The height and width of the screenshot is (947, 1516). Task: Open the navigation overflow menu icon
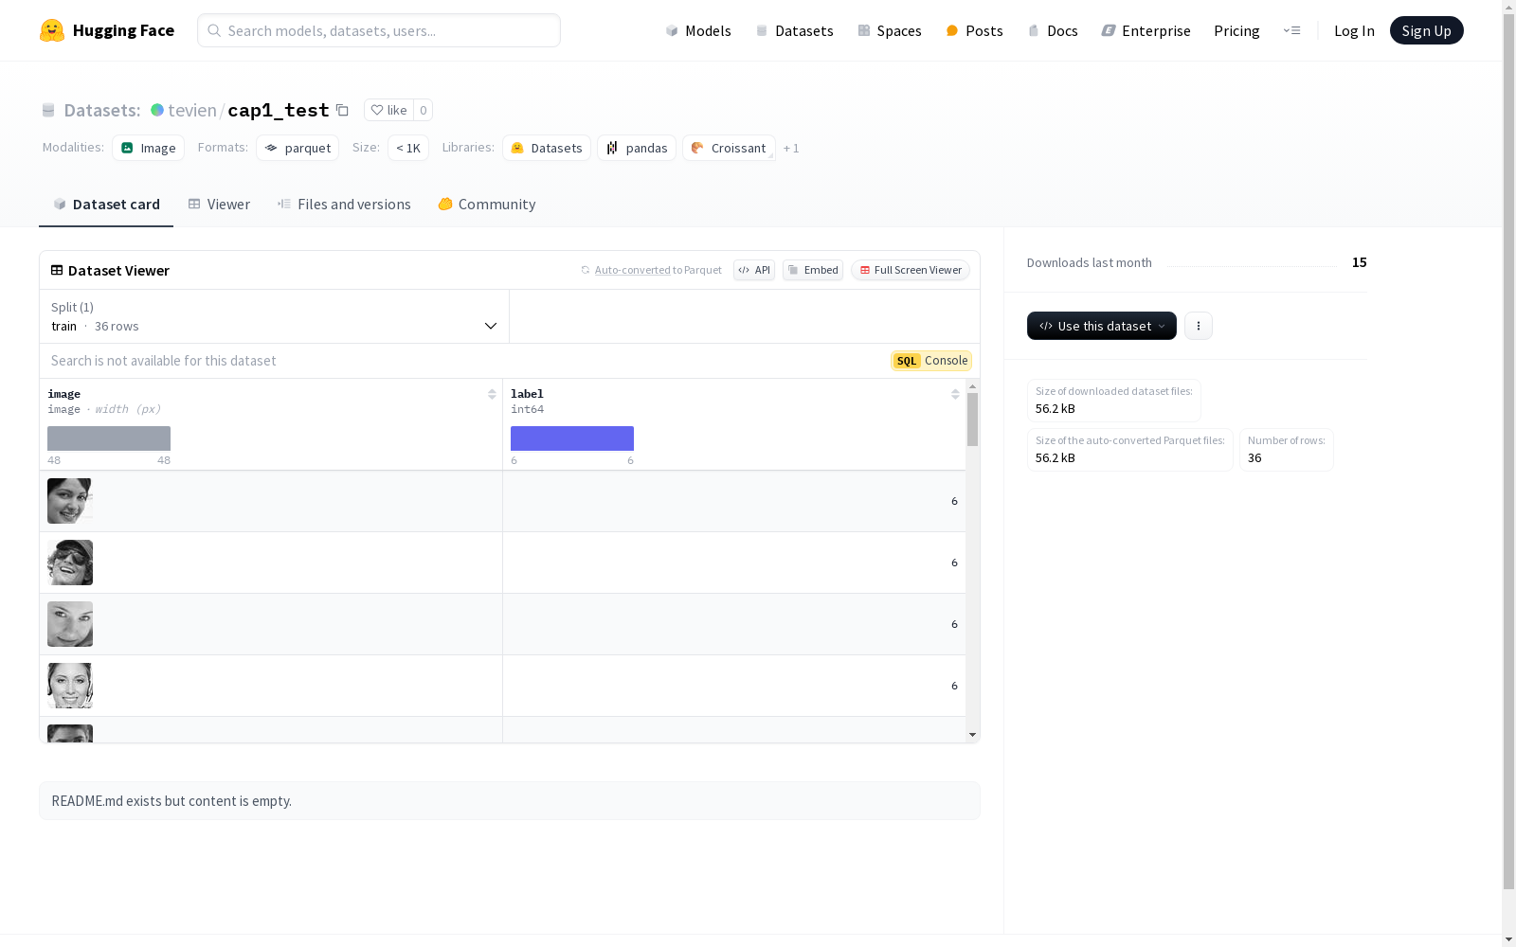1291,30
